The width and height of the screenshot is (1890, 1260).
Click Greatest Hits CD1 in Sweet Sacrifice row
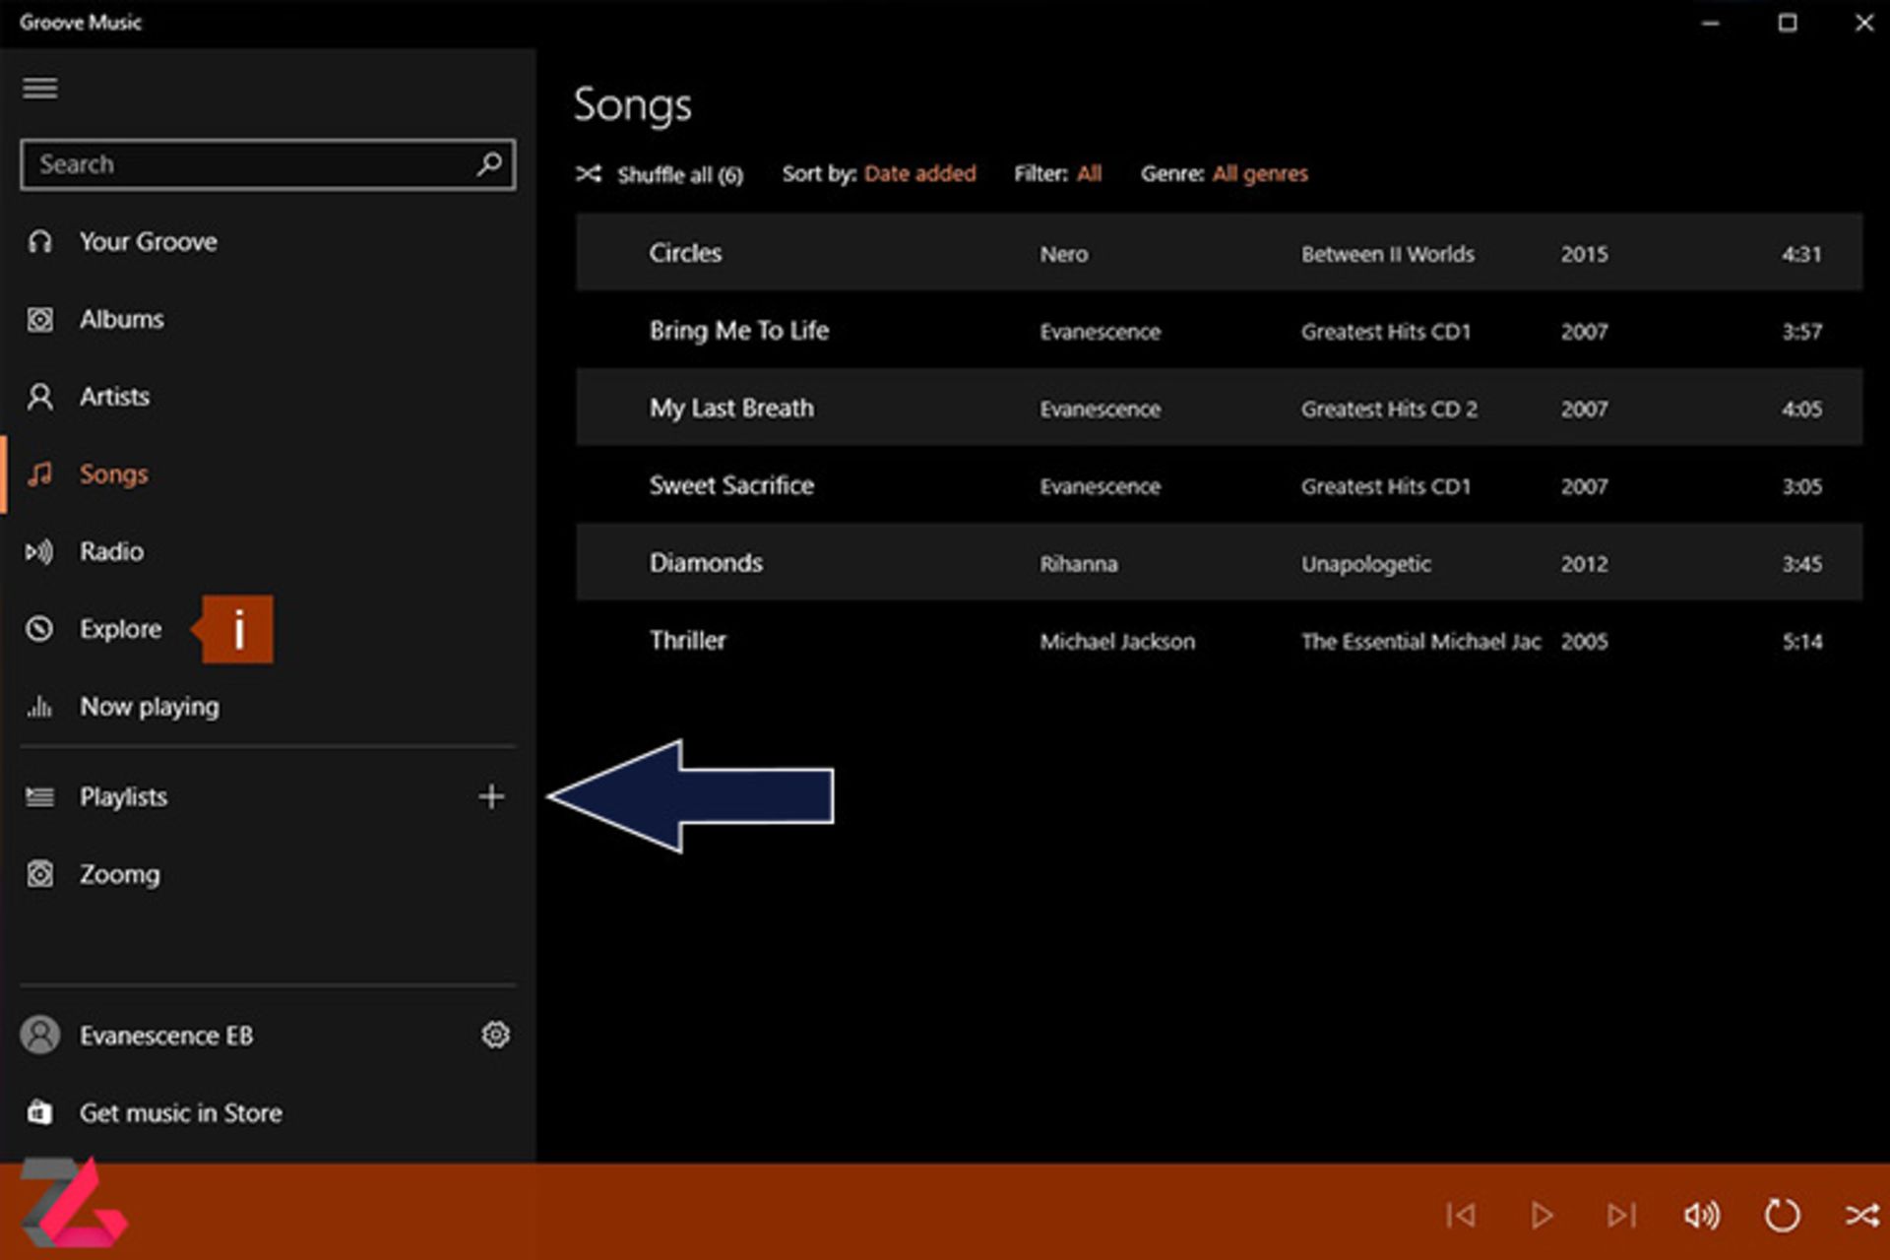1386,486
